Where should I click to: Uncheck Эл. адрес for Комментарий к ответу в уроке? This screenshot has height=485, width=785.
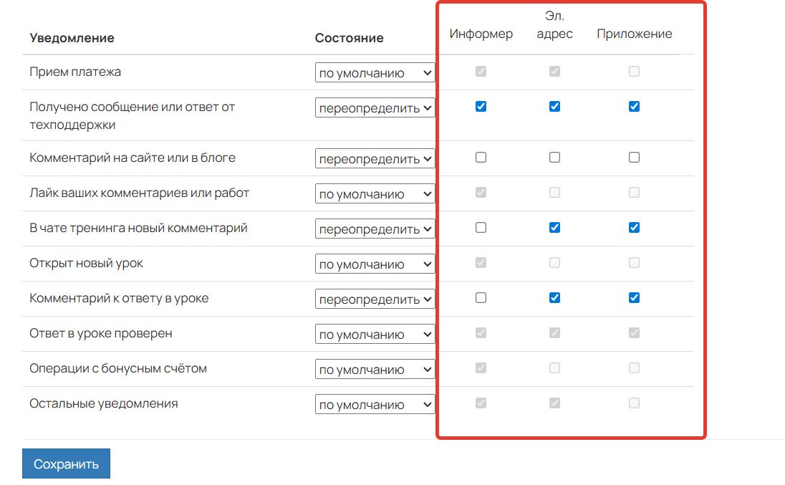pyautogui.click(x=554, y=298)
